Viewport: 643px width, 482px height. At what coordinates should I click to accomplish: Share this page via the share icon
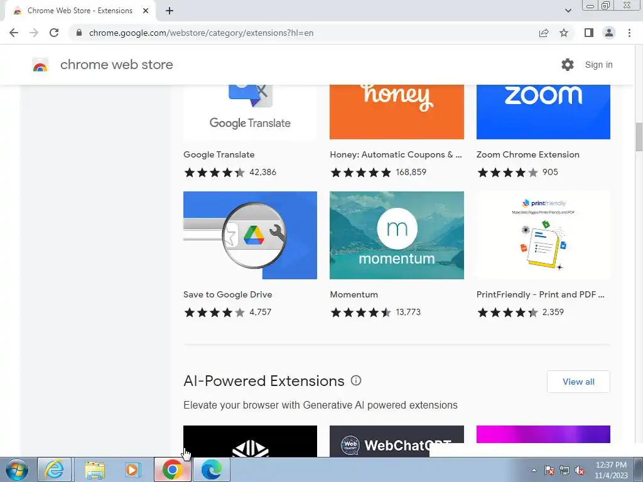(544, 33)
